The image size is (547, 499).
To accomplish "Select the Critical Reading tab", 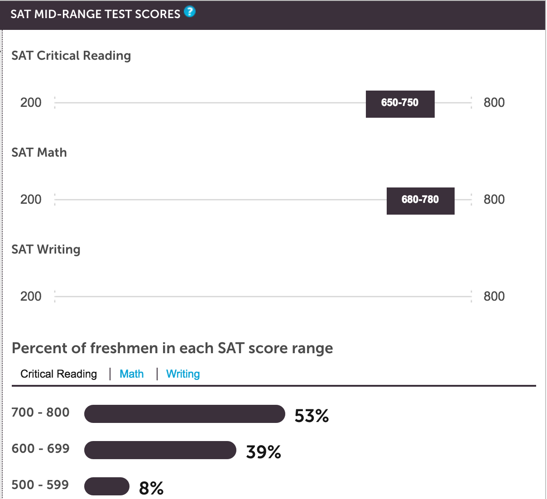I will [59, 374].
